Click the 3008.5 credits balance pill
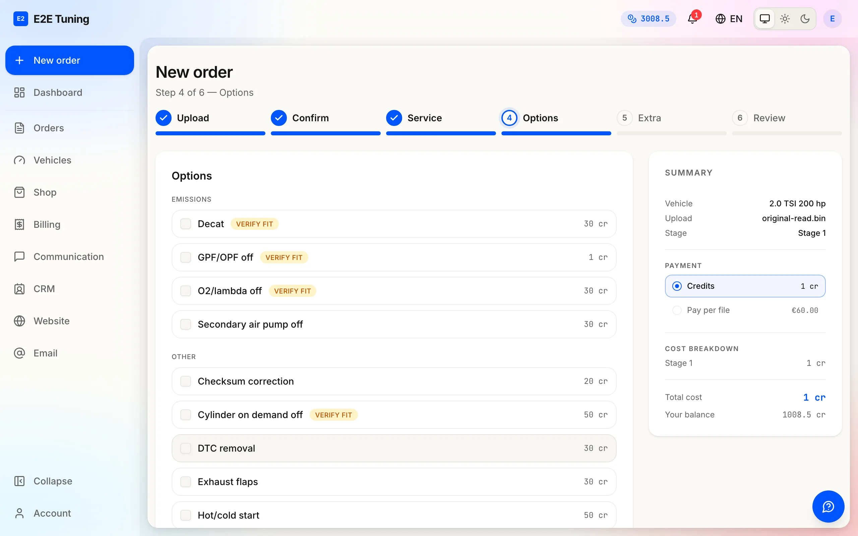 648,19
